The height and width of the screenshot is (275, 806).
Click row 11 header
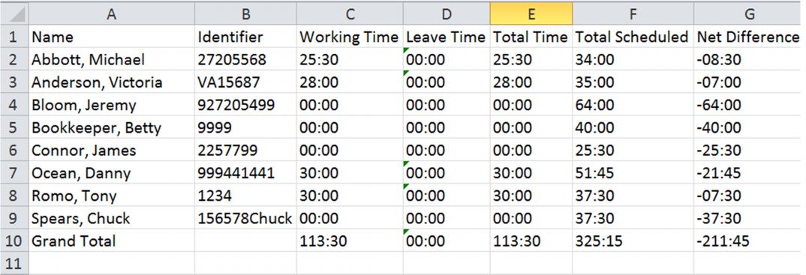click(x=14, y=263)
